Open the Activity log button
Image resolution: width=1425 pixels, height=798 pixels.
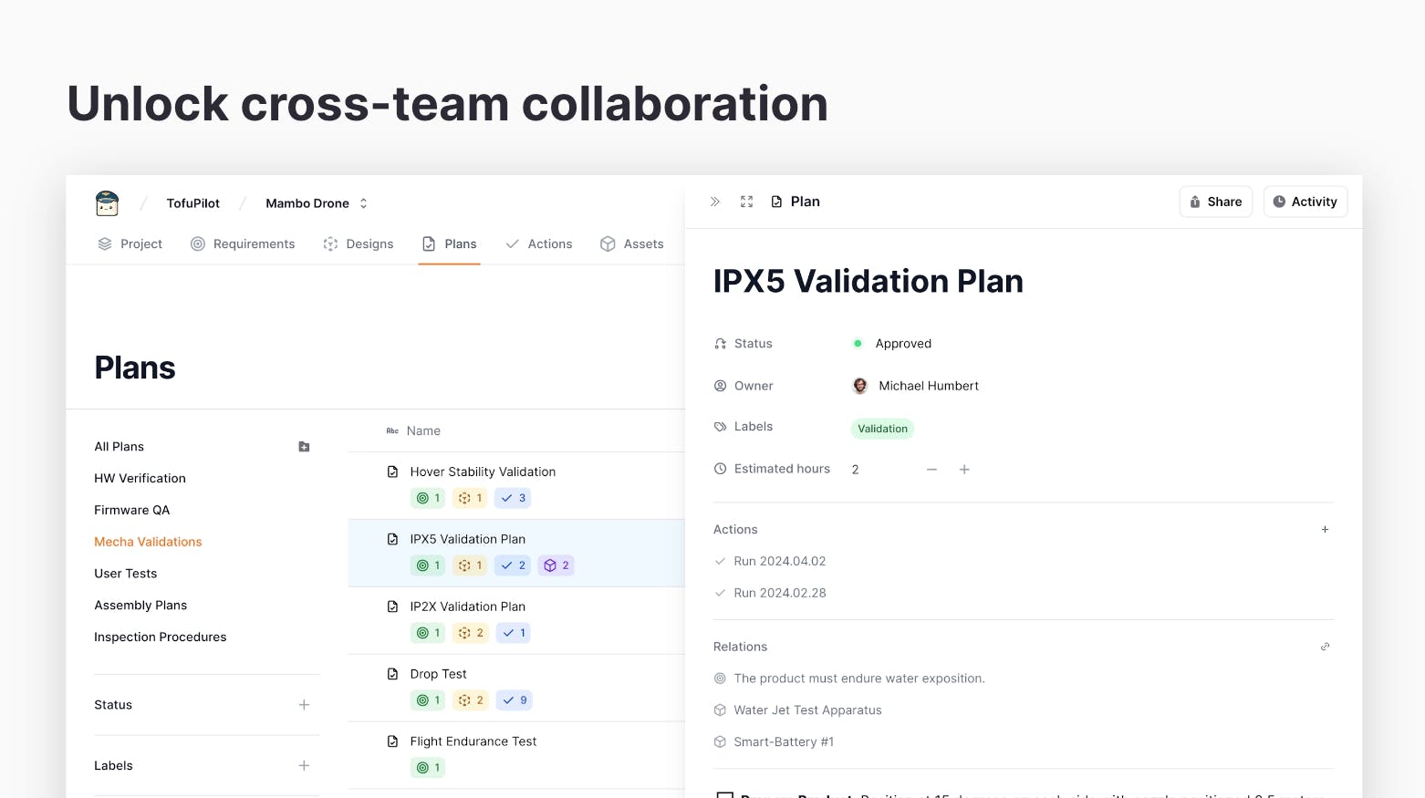click(1305, 202)
